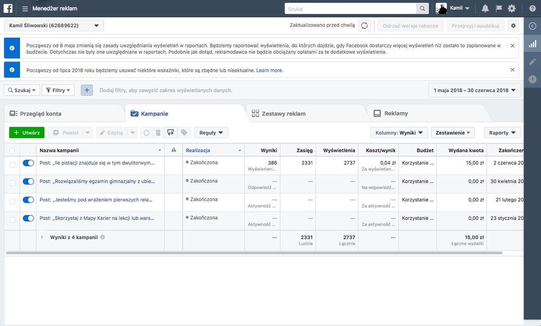Viewport: 541px width, 326px height.
Task: Click Przejrzyj i opublikuj button
Action: point(475,25)
